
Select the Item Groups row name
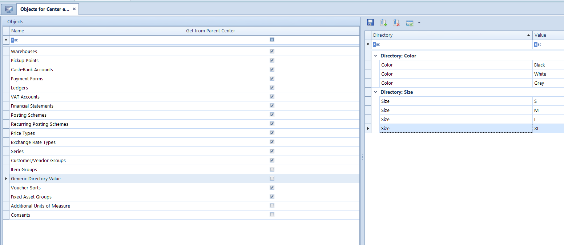click(24, 170)
